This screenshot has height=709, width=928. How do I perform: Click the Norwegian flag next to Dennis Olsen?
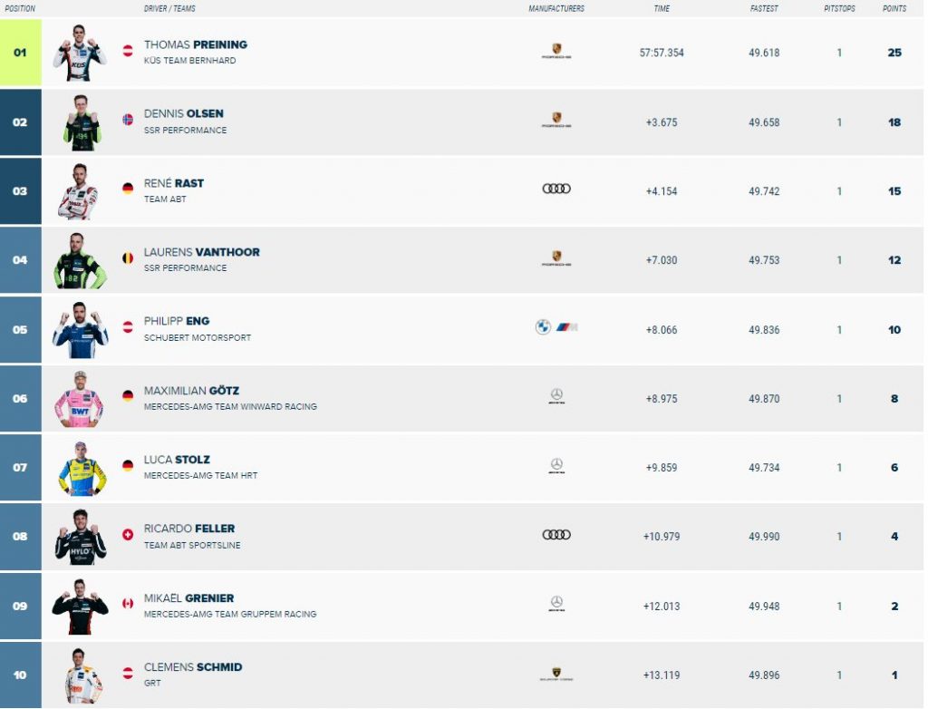click(x=128, y=120)
